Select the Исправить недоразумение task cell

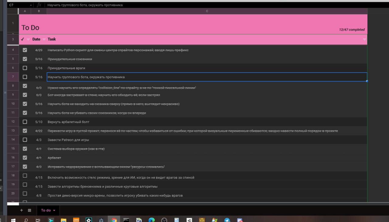[x=207, y=167]
